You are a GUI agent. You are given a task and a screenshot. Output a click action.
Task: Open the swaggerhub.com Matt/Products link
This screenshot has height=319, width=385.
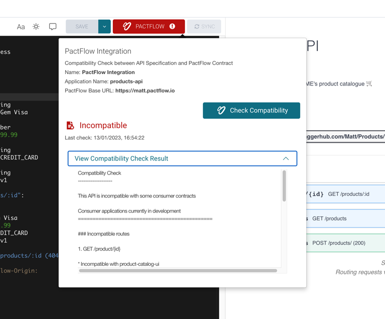[x=346, y=136]
